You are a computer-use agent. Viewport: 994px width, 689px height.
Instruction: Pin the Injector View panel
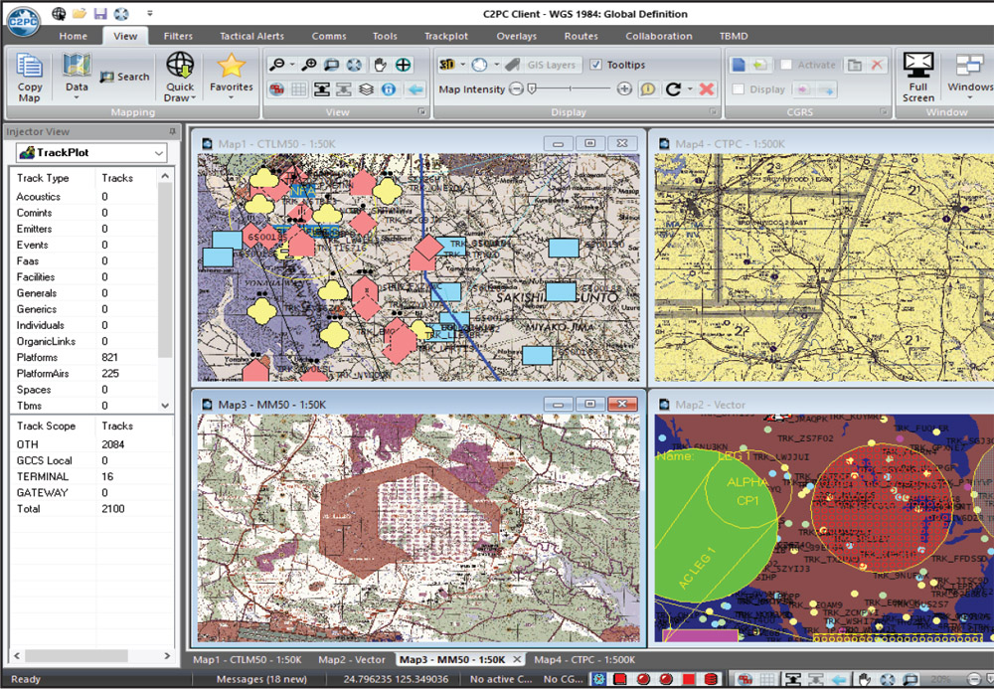point(172,132)
